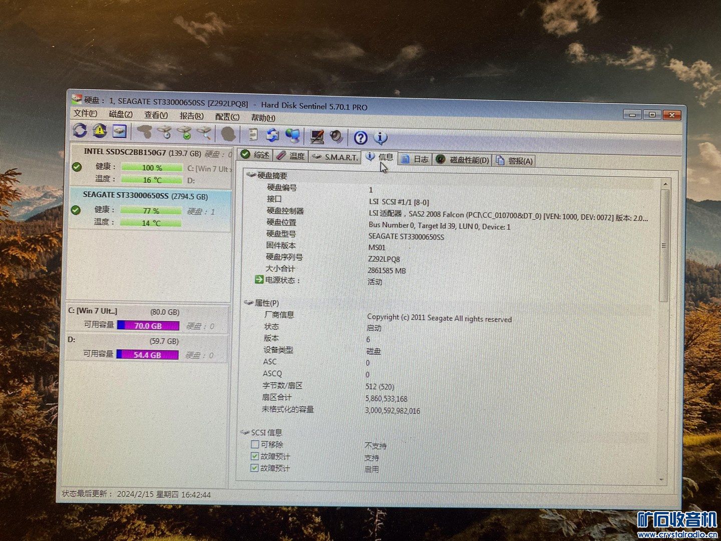Screen dimensions: 721x541
Task: Click the disk with clock toolbar icon
Action: [164, 132]
